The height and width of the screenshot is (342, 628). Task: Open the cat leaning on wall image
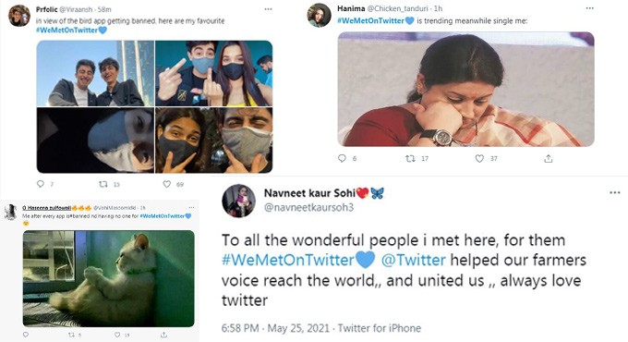coord(109,278)
